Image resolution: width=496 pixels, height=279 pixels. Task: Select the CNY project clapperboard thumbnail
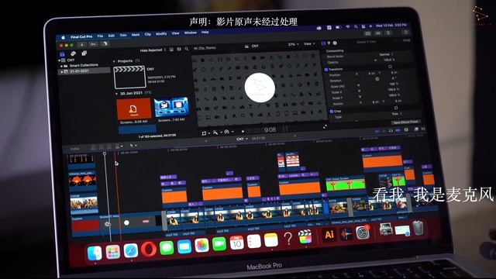pos(129,77)
